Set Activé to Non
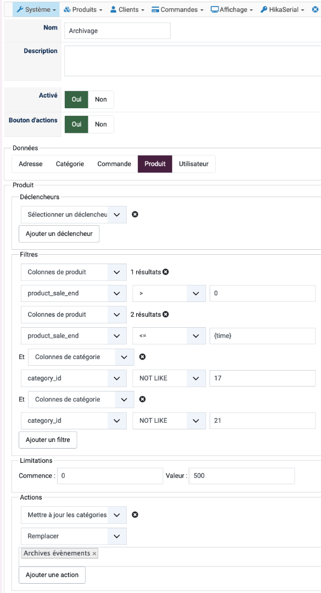Image resolution: width=321 pixels, height=593 pixels. (x=101, y=99)
